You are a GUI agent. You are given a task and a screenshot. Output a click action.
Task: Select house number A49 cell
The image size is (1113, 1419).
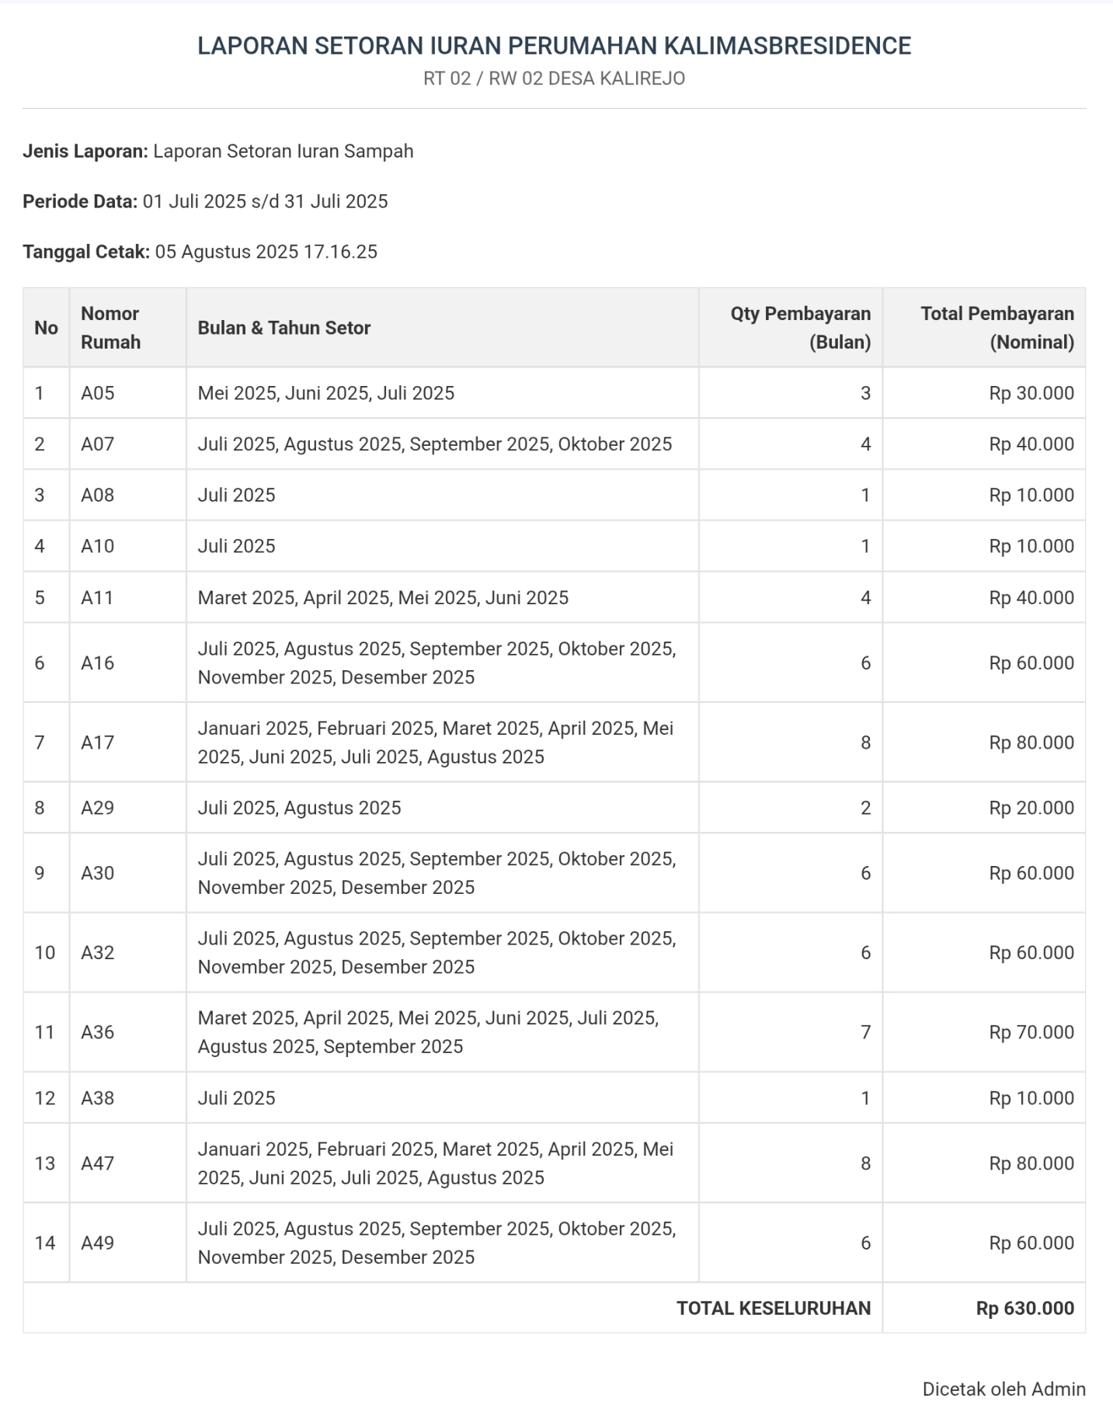tap(98, 1243)
